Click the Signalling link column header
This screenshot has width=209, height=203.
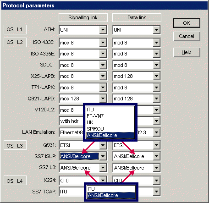click(83, 17)
